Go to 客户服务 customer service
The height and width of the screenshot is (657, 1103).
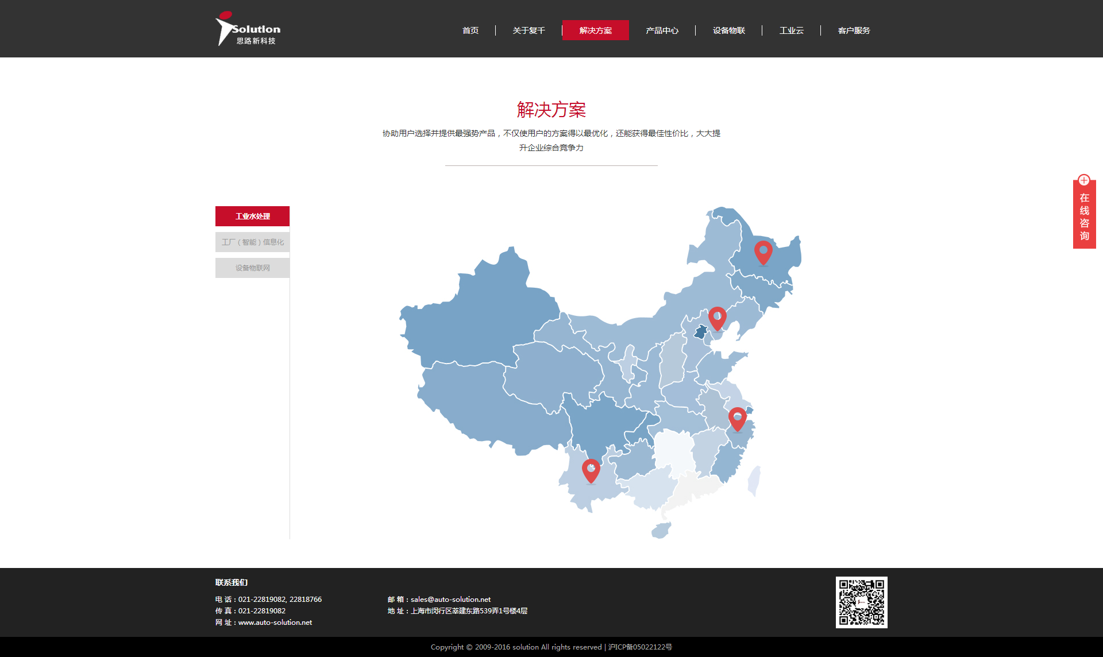click(854, 30)
